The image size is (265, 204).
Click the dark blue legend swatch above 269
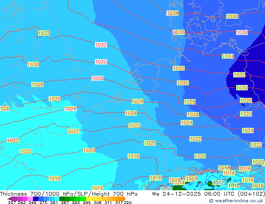tap(36, 199)
